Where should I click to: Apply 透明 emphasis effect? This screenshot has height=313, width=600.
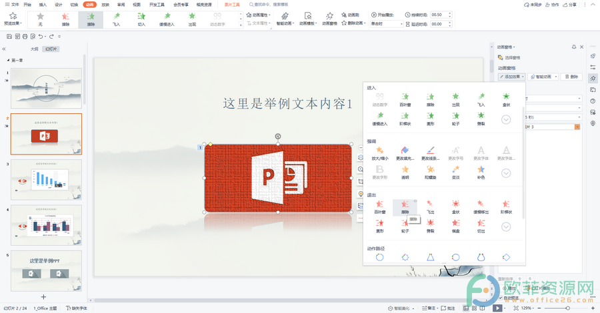[405, 172]
